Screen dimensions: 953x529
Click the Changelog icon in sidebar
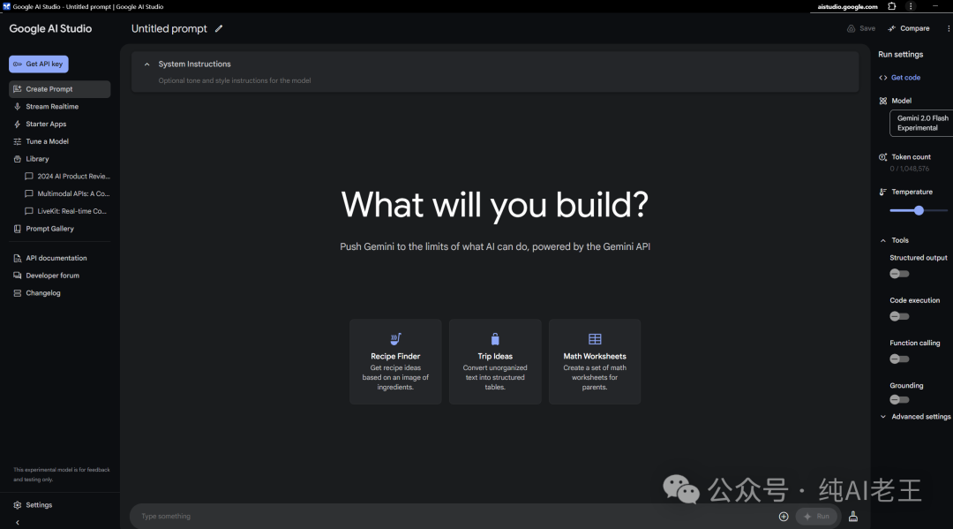pyautogui.click(x=17, y=293)
